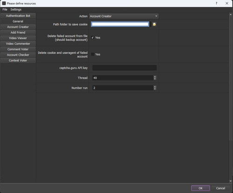233x193 pixels.
Task: Open the Account Checker tab
Action: (x=18, y=55)
